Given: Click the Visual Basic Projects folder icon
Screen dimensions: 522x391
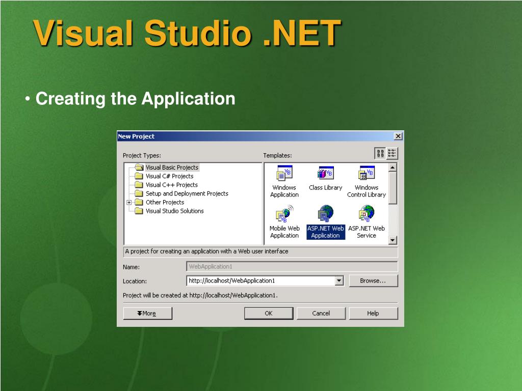Looking at the screenshot, I should [x=139, y=167].
